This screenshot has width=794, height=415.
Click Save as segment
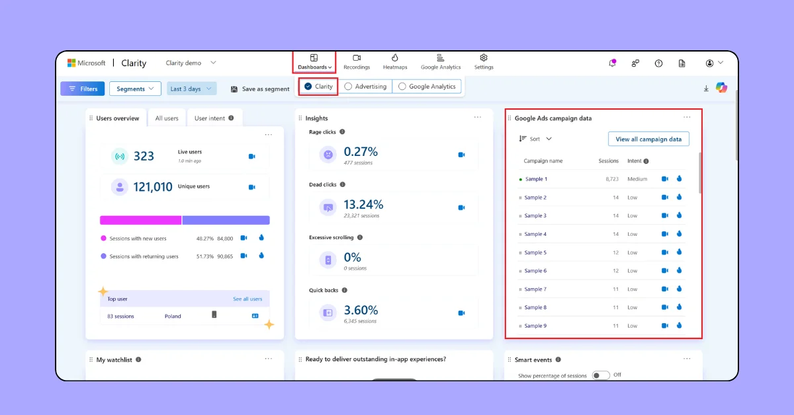click(x=260, y=89)
